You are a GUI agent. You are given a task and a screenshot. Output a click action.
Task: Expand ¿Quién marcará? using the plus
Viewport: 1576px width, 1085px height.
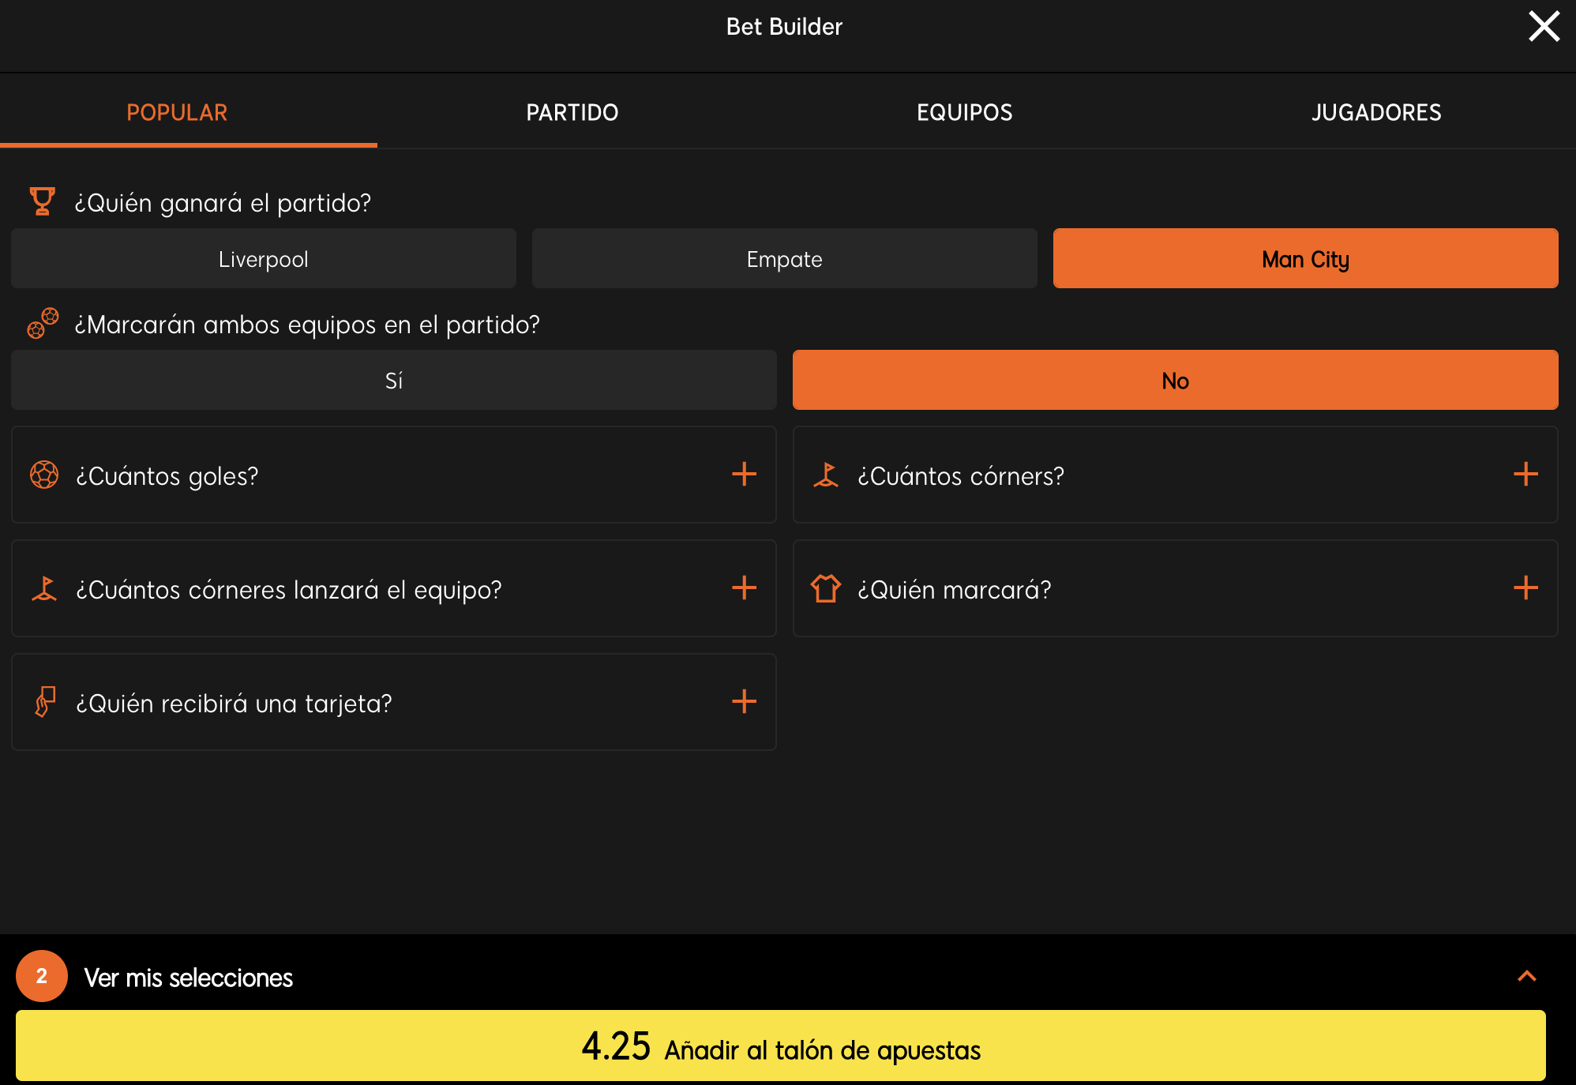[1525, 588]
